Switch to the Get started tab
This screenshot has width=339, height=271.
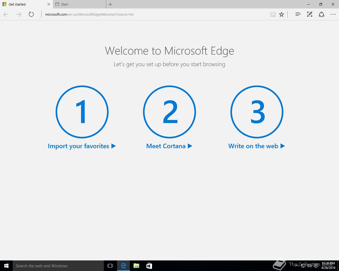[26, 4]
